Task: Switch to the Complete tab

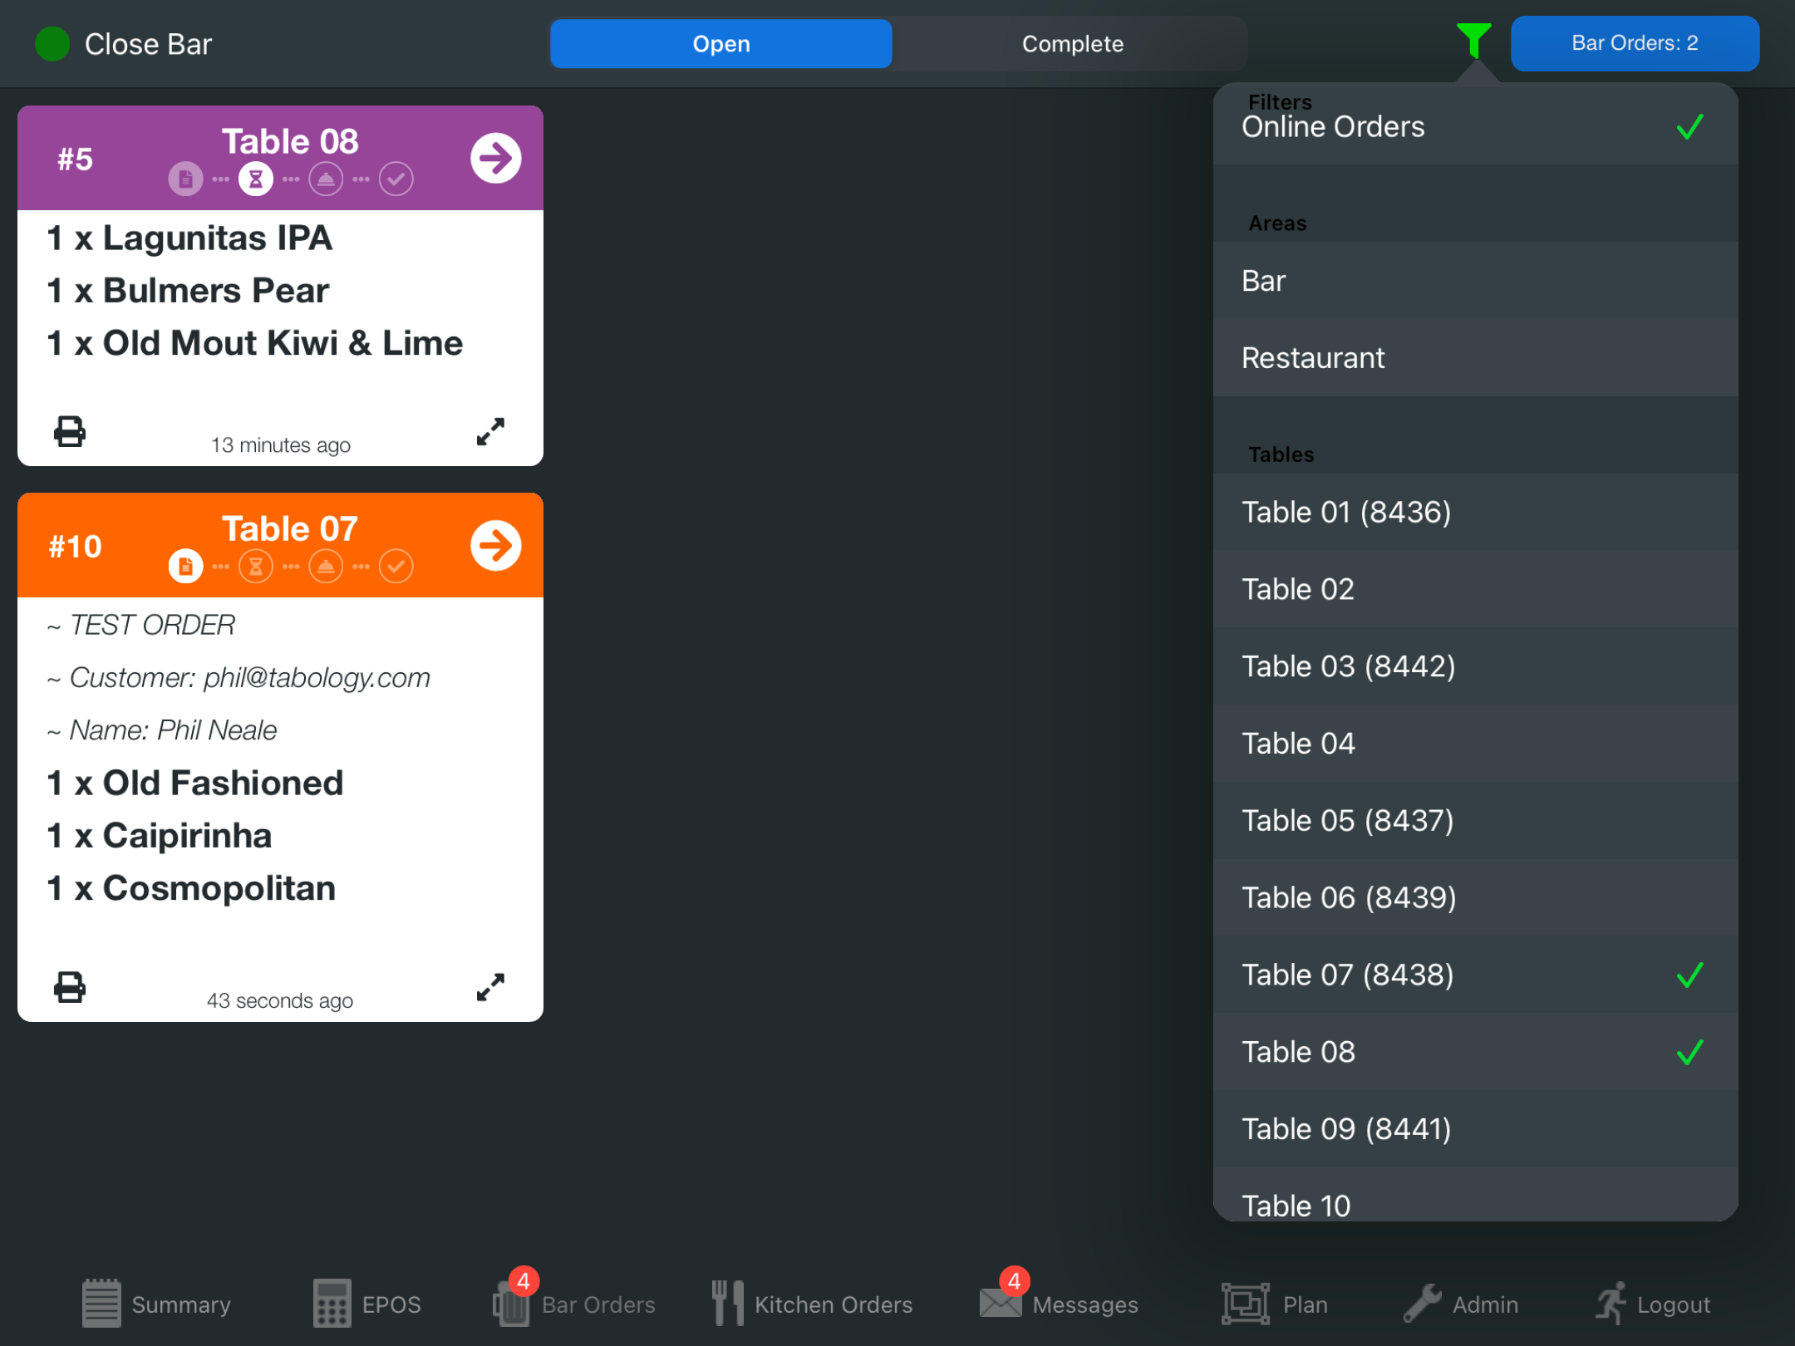Action: pyautogui.click(x=1072, y=44)
